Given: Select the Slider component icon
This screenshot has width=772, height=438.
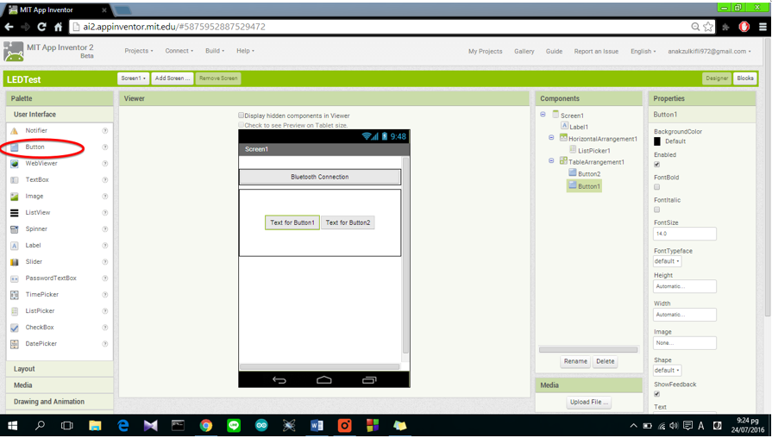Looking at the screenshot, I should [x=15, y=262].
